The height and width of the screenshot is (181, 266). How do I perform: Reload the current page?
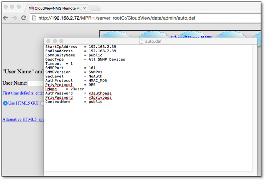23,18
